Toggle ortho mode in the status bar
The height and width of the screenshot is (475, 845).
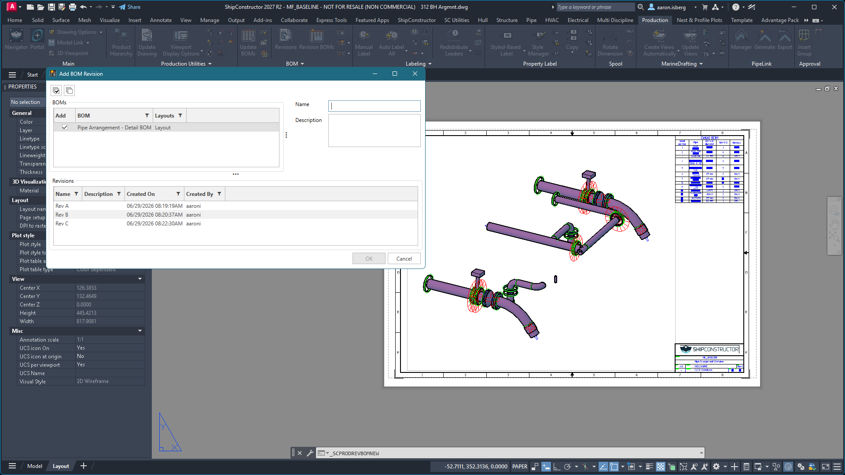click(557, 467)
